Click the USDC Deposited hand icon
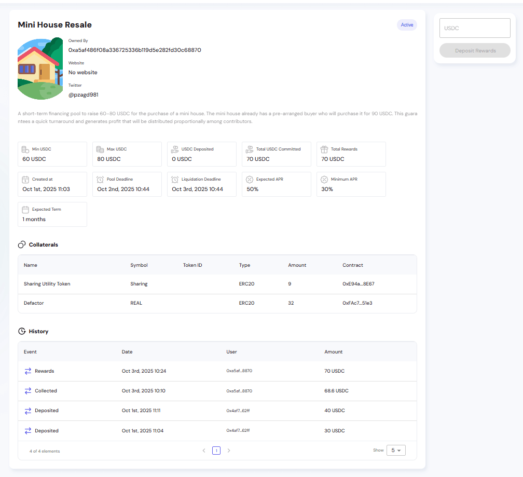The image size is (523, 477). [175, 149]
